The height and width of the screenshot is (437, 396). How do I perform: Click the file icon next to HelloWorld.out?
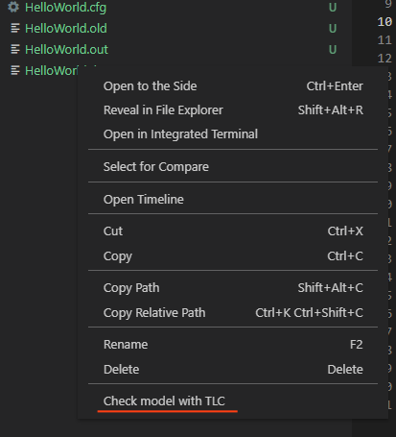pos(15,49)
